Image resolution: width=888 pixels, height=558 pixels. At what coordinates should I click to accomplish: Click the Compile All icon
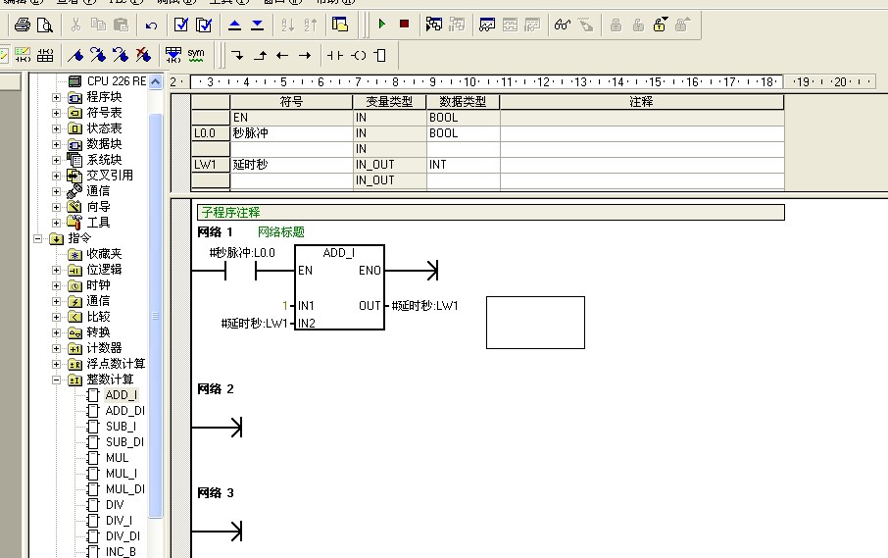point(203,25)
